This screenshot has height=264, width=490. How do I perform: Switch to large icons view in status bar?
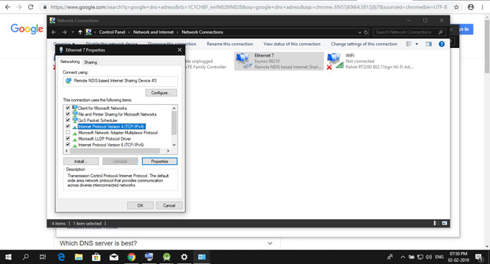pos(444,223)
